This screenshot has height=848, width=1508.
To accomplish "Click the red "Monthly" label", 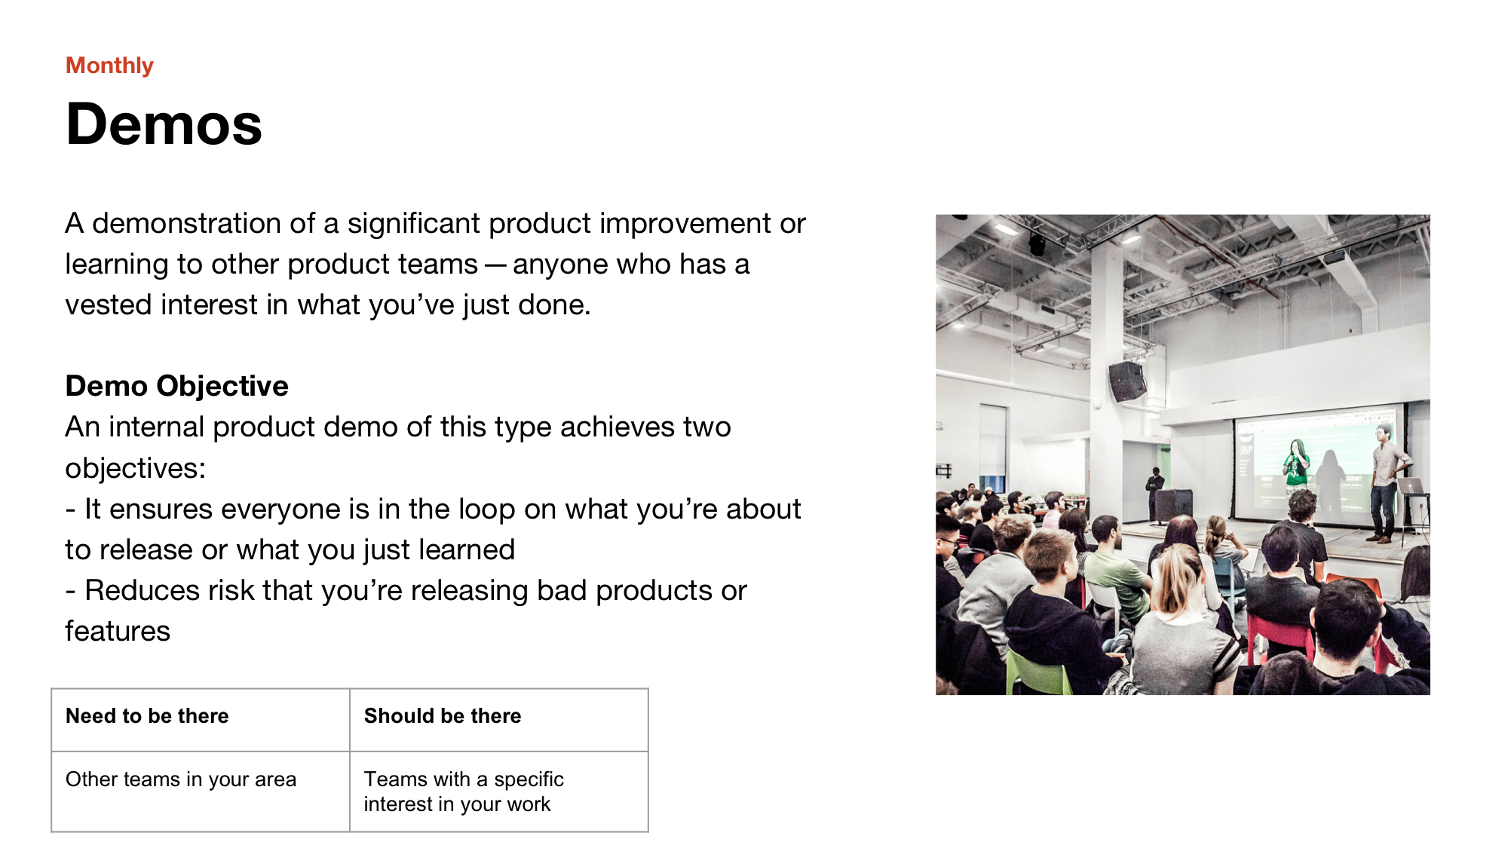I will [x=109, y=66].
